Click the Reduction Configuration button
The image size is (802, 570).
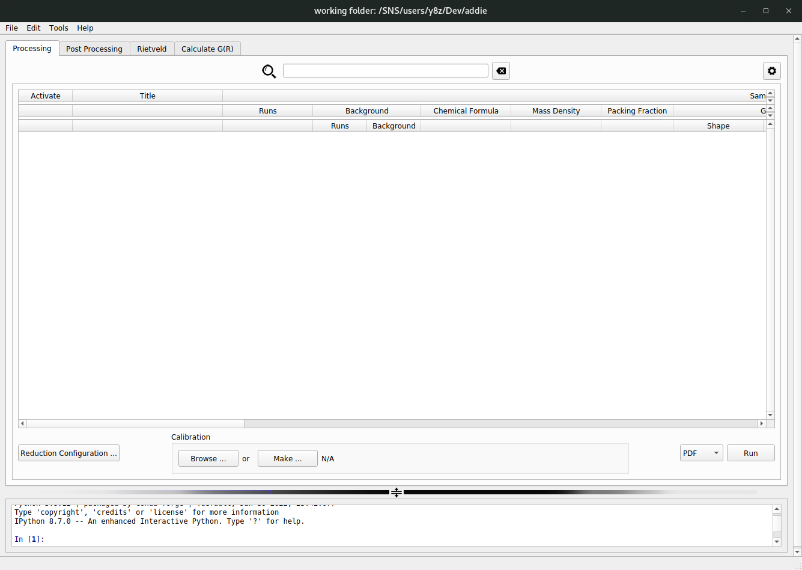pyautogui.click(x=68, y=453)
